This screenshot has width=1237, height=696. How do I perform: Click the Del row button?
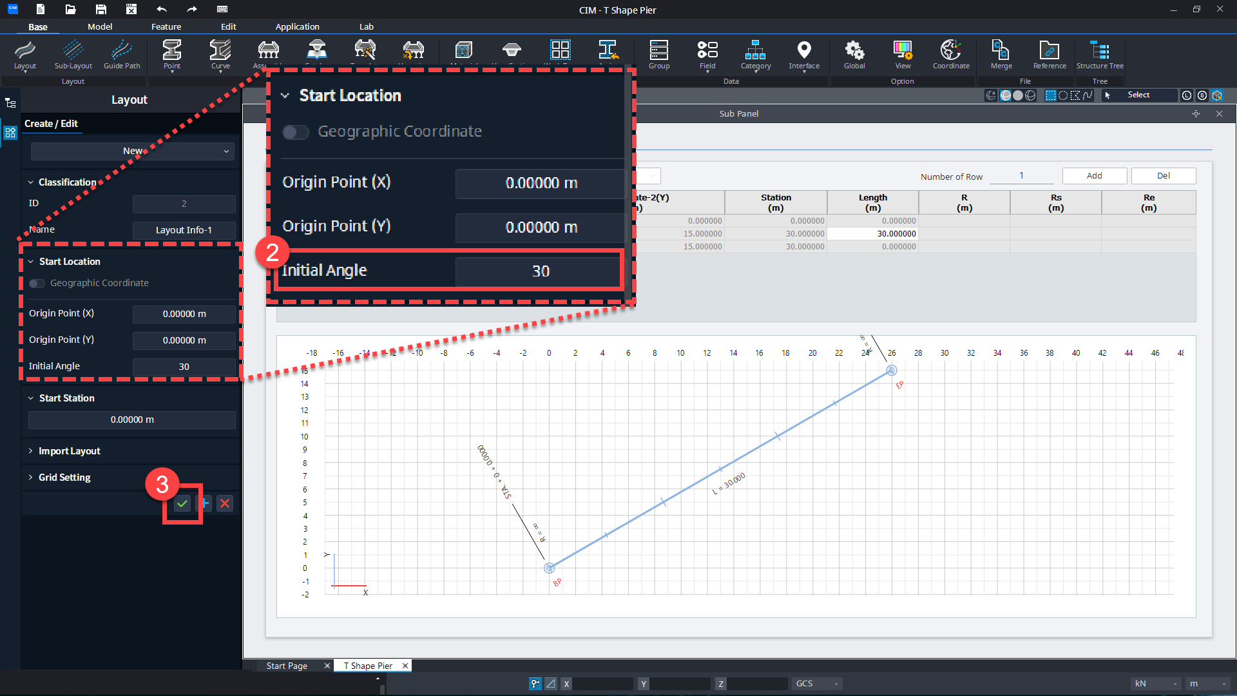(1163, 176)
